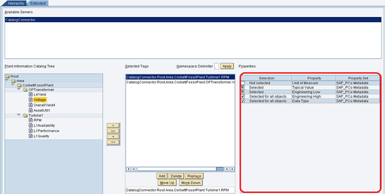Click the remove all tags double-arrow button
385x194 pixels.
[x=113, y=142]
